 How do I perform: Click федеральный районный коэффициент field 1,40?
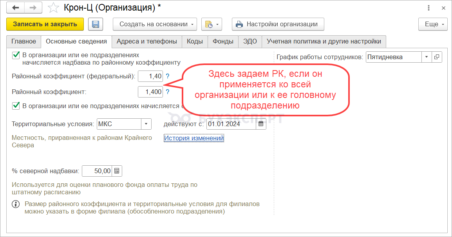[150, 76]
